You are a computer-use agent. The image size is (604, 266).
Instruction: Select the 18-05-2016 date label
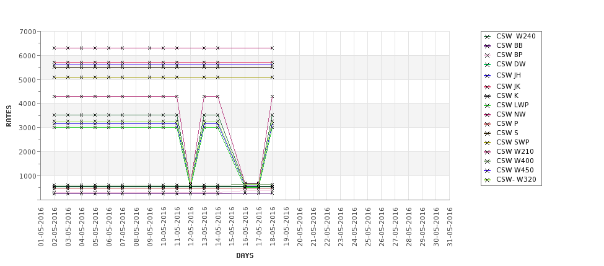pyautogui.click(x=273, y=227)
